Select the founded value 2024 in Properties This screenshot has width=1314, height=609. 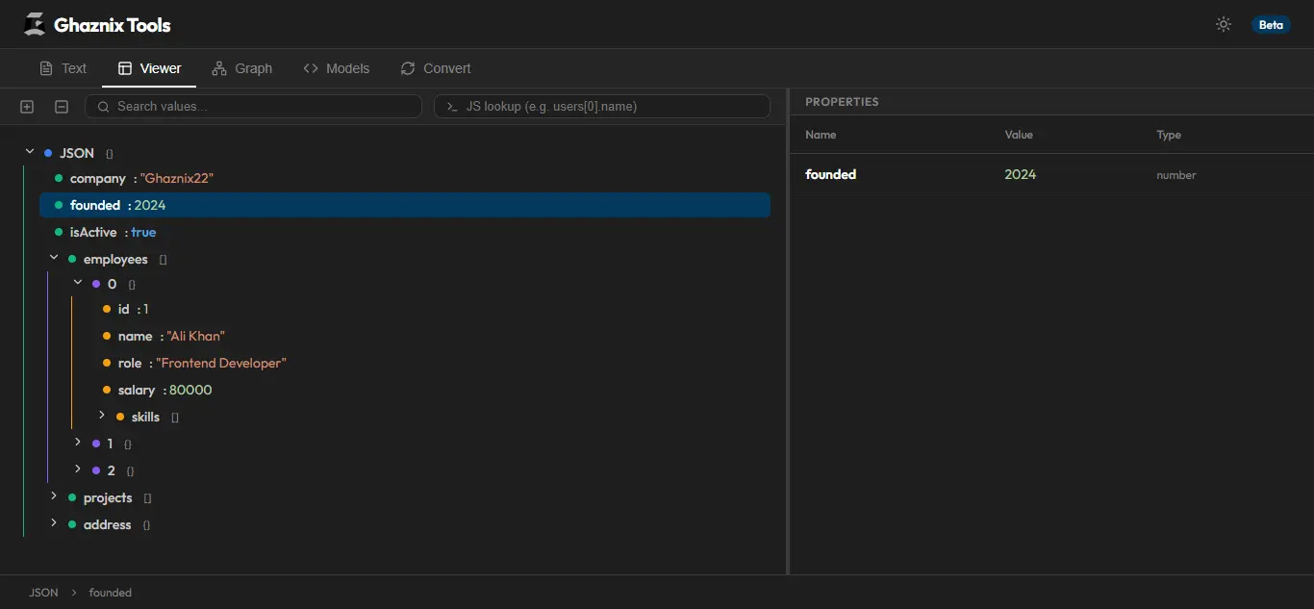point(1019,174)
